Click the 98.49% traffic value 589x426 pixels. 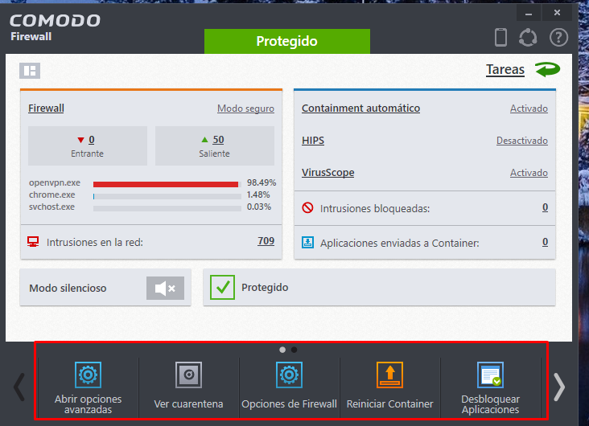click(x=261, y=182)
